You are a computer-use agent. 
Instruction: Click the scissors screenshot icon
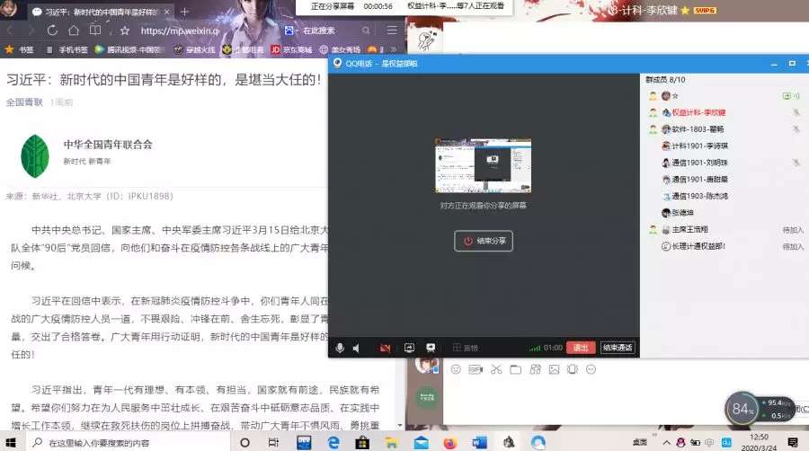[495, 369]
